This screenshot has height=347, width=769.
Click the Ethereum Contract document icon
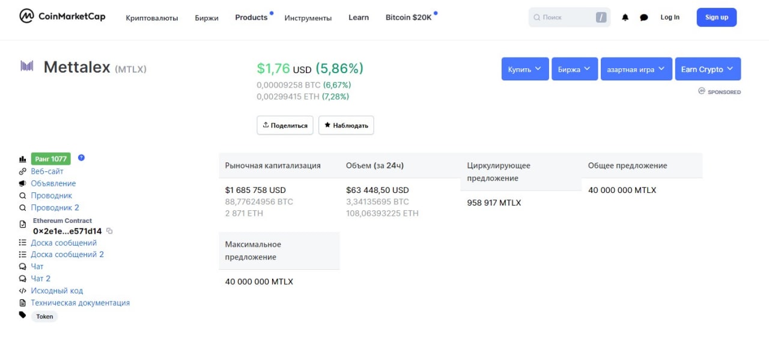click(x=23, y=225)
